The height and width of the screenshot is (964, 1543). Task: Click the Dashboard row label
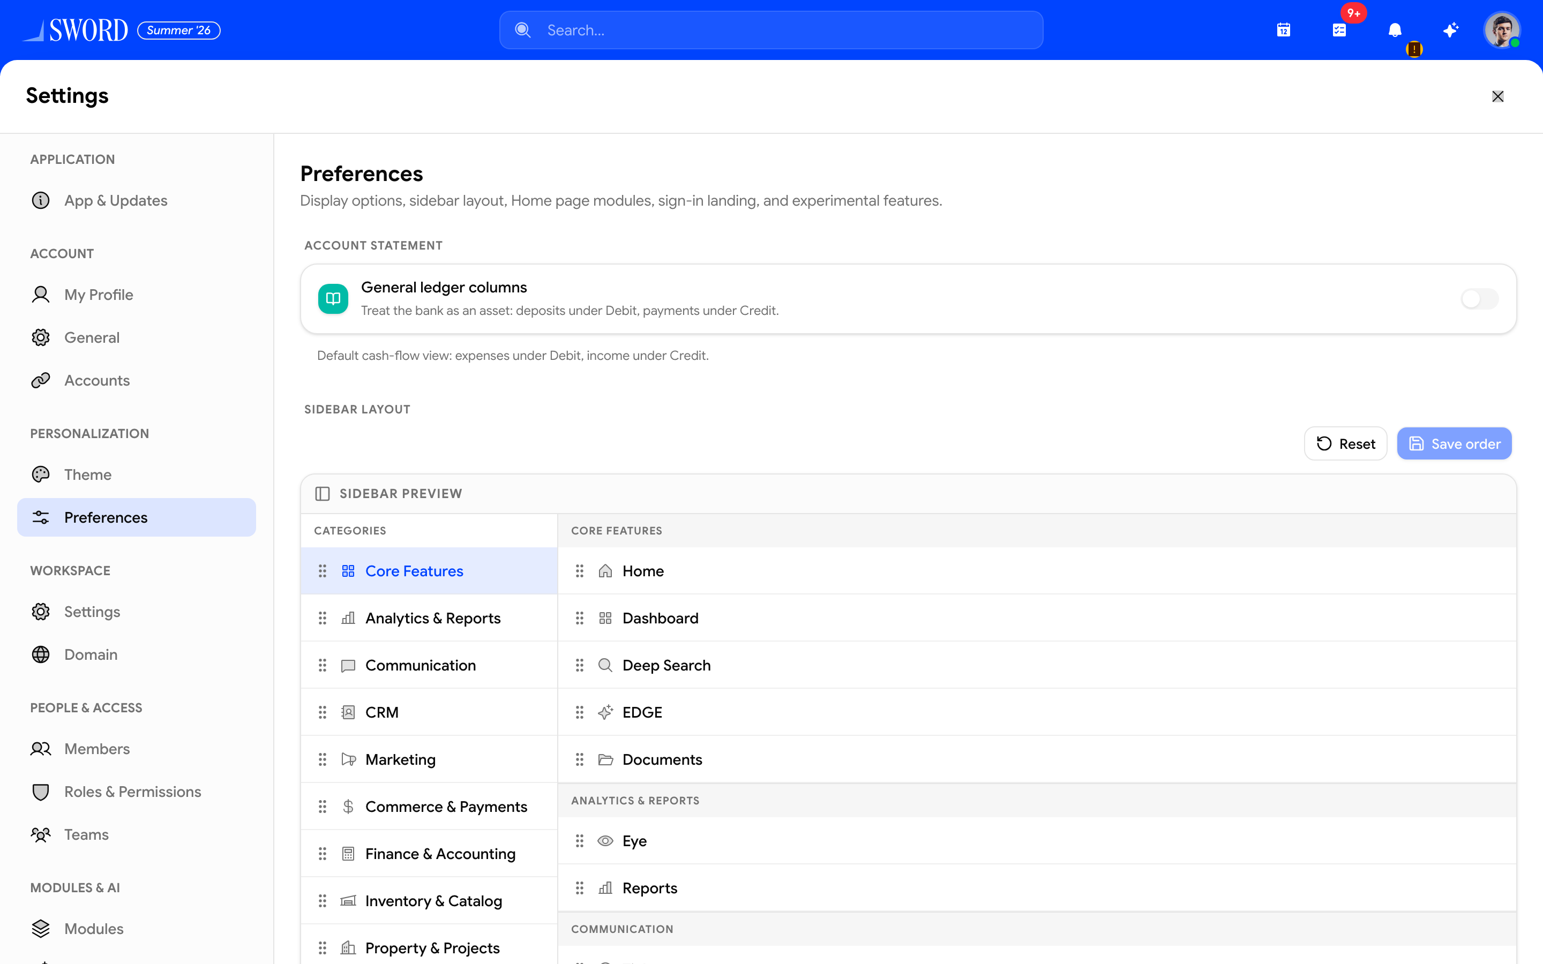coord(661,618)
